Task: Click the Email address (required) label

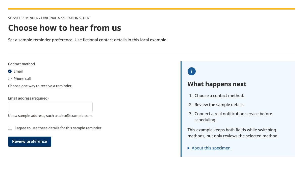Action: coord(28,98)
